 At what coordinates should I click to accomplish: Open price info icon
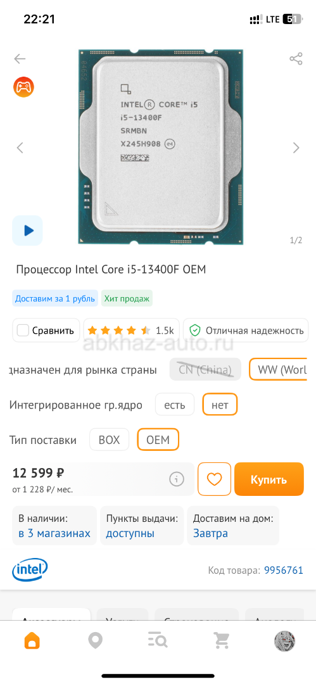176,479
